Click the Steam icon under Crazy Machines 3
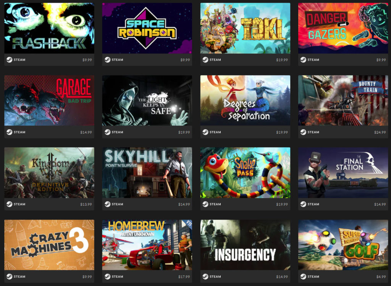 (x=9, y=276)
